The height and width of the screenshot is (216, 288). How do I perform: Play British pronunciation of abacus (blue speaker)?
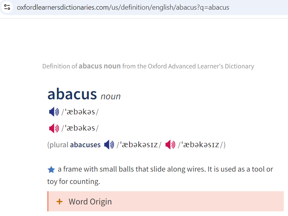(x=54, y=112)
